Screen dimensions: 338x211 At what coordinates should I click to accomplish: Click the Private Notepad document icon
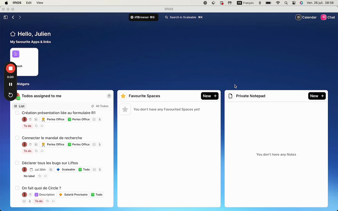point(231,96)
